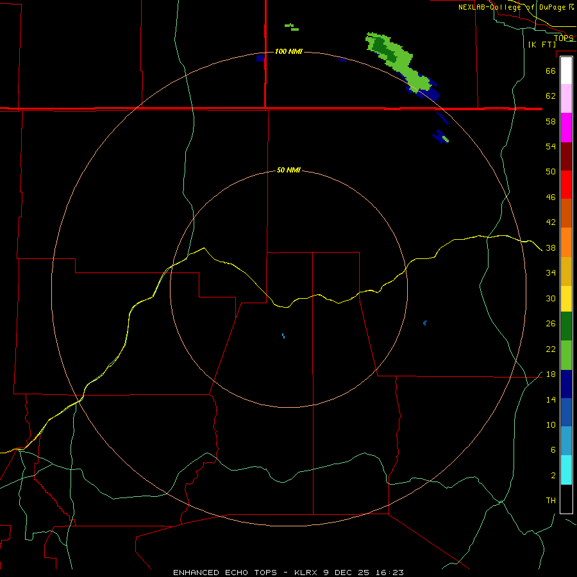Click the white swatch atop the legend
This screenshot has width=577, height=577.
click(566, 71)
